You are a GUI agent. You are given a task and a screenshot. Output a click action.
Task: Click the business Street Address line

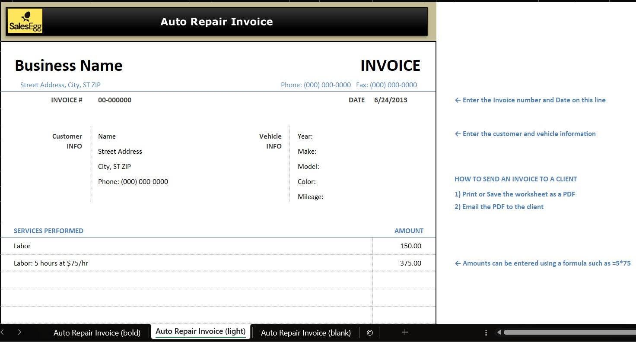point(60,85)
